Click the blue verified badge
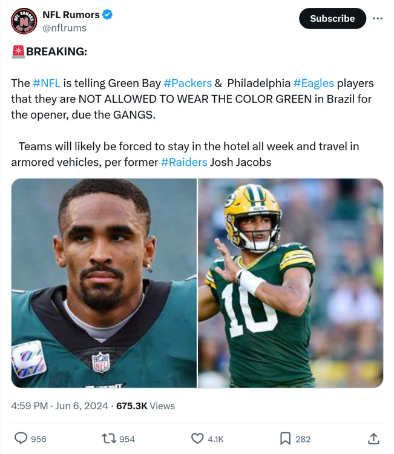The image size is (394, 454). (x=107, y=15)
